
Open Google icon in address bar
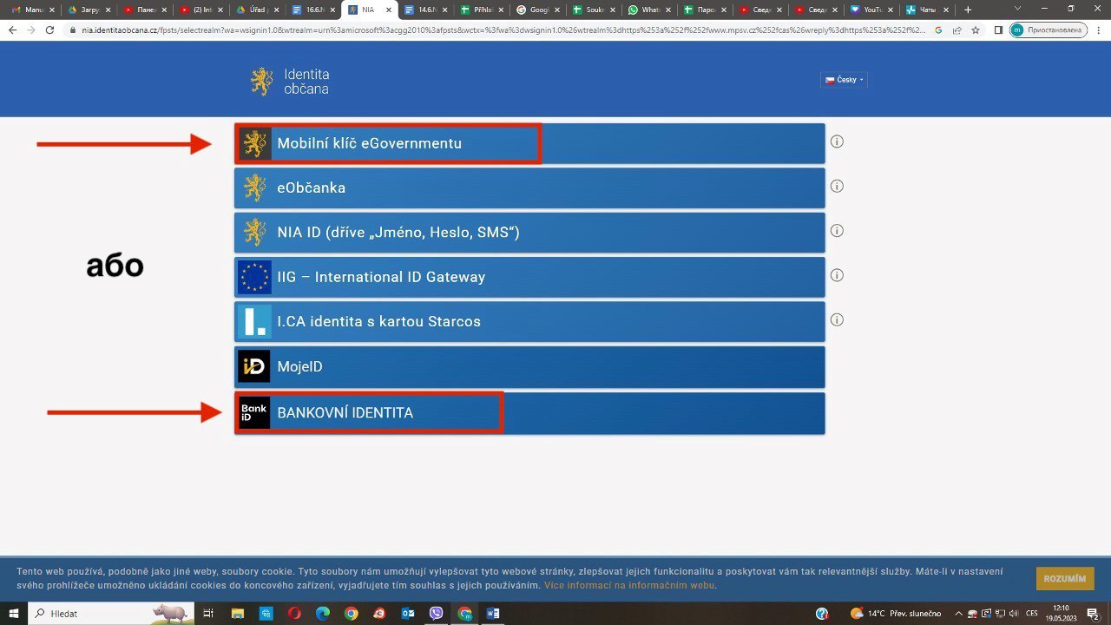pos(938,30)
